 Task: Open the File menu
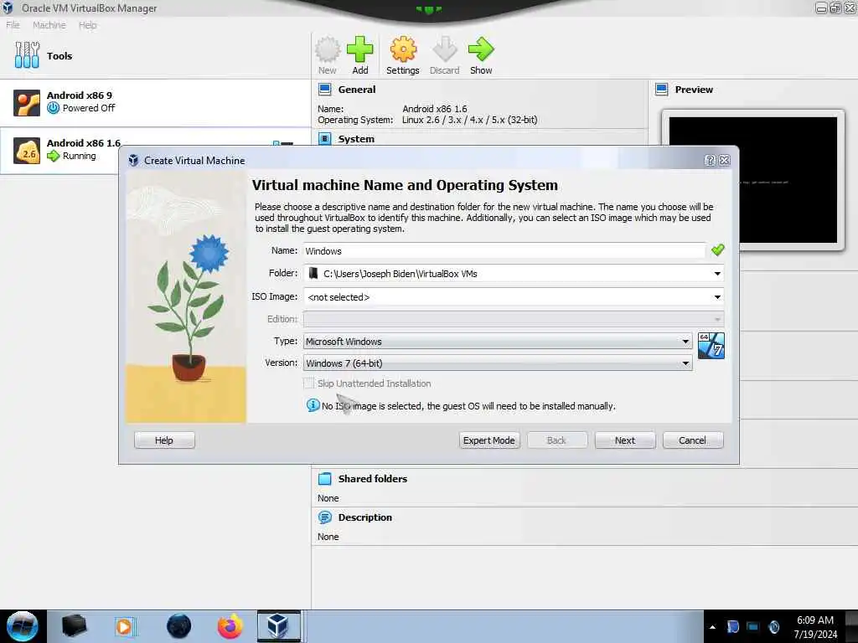(x=13, y=24)
